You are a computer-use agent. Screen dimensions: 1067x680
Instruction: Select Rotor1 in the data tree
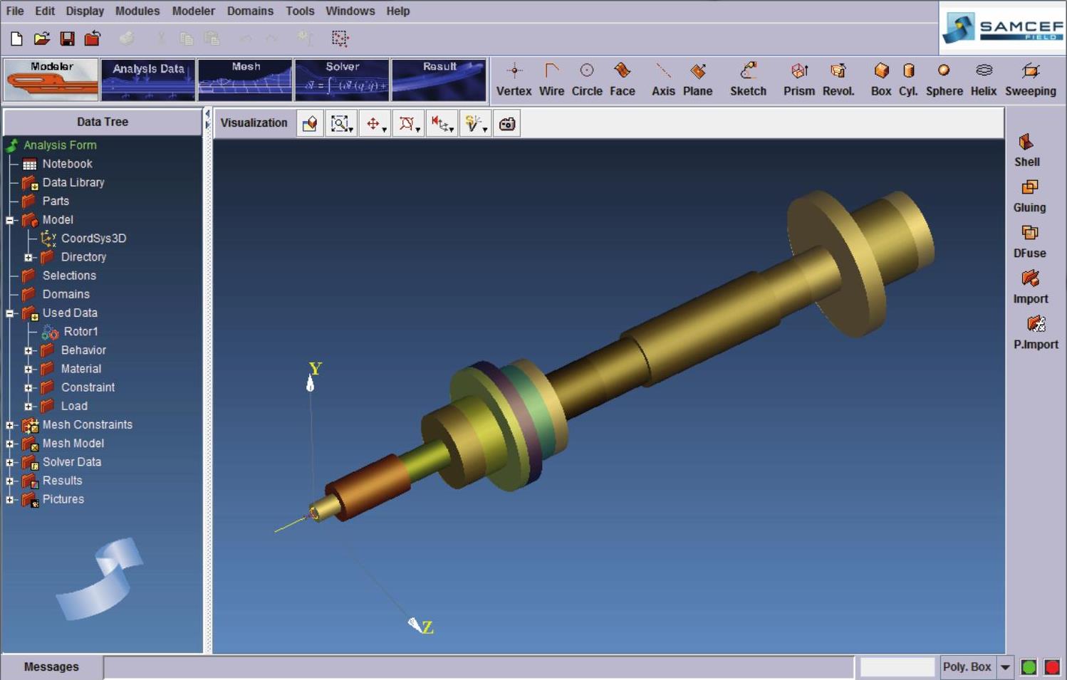point(80,332)
